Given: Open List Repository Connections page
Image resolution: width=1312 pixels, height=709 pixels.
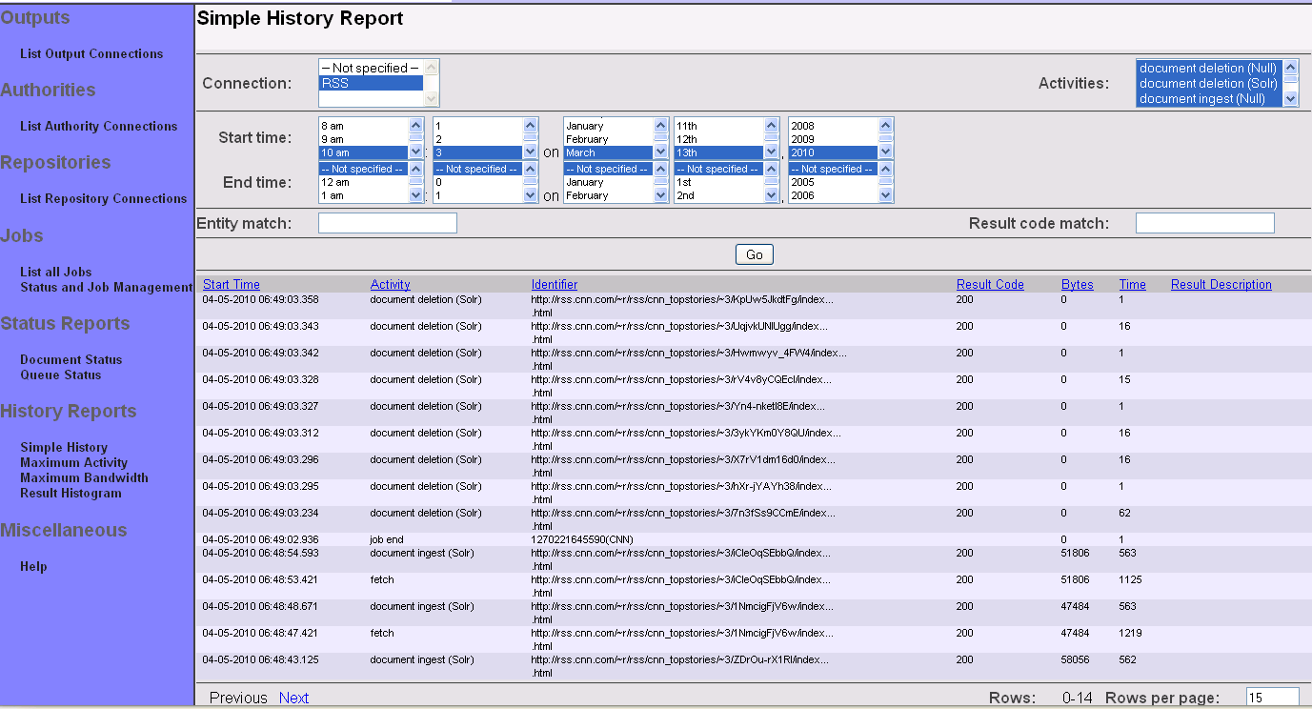Looking at the screenshot, I should (x=103, y=199).
